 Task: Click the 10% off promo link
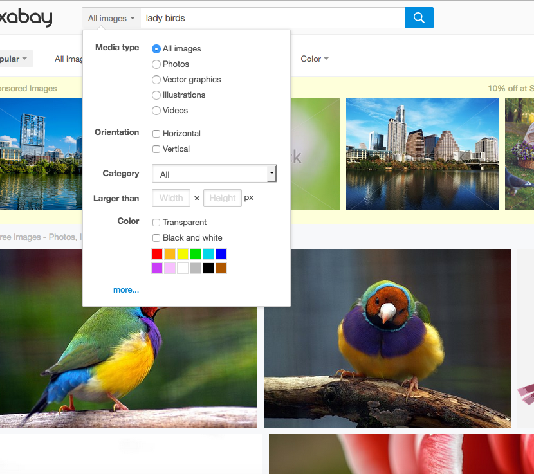(510, 89)
